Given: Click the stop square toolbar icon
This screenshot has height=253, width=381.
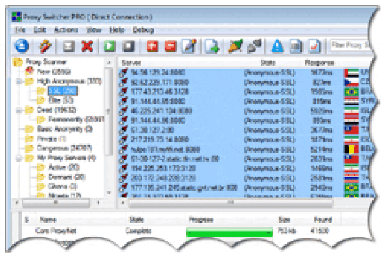Looking at the screenshot, I should (129, 46).
